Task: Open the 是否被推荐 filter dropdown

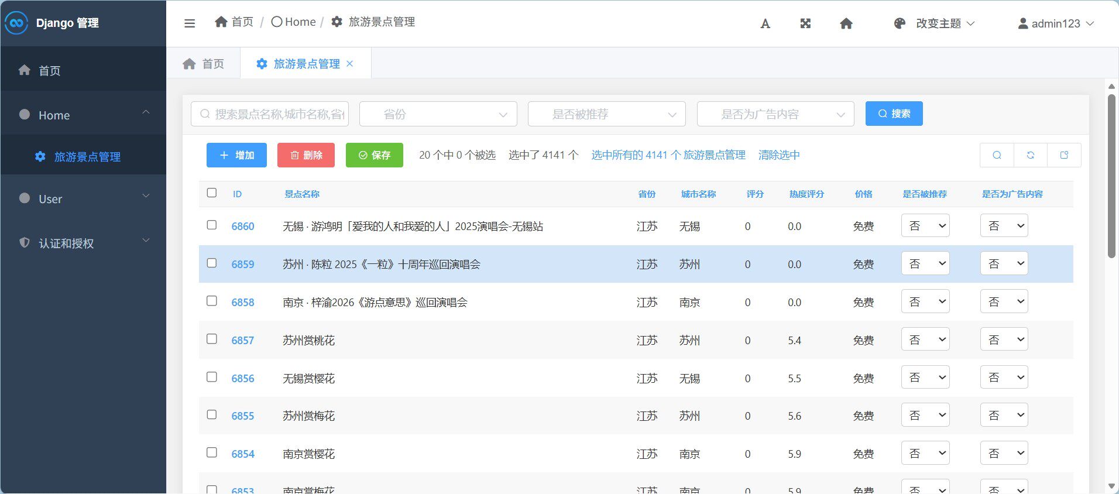Action: (x=607, y=114)
